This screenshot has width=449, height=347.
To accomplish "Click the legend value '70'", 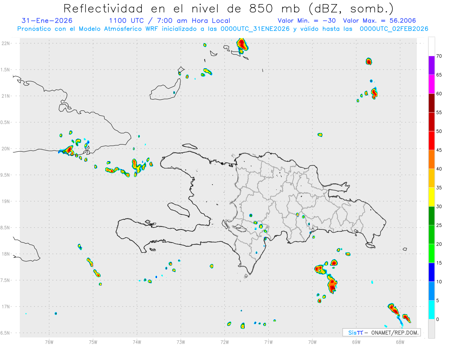I will (439, 56).
